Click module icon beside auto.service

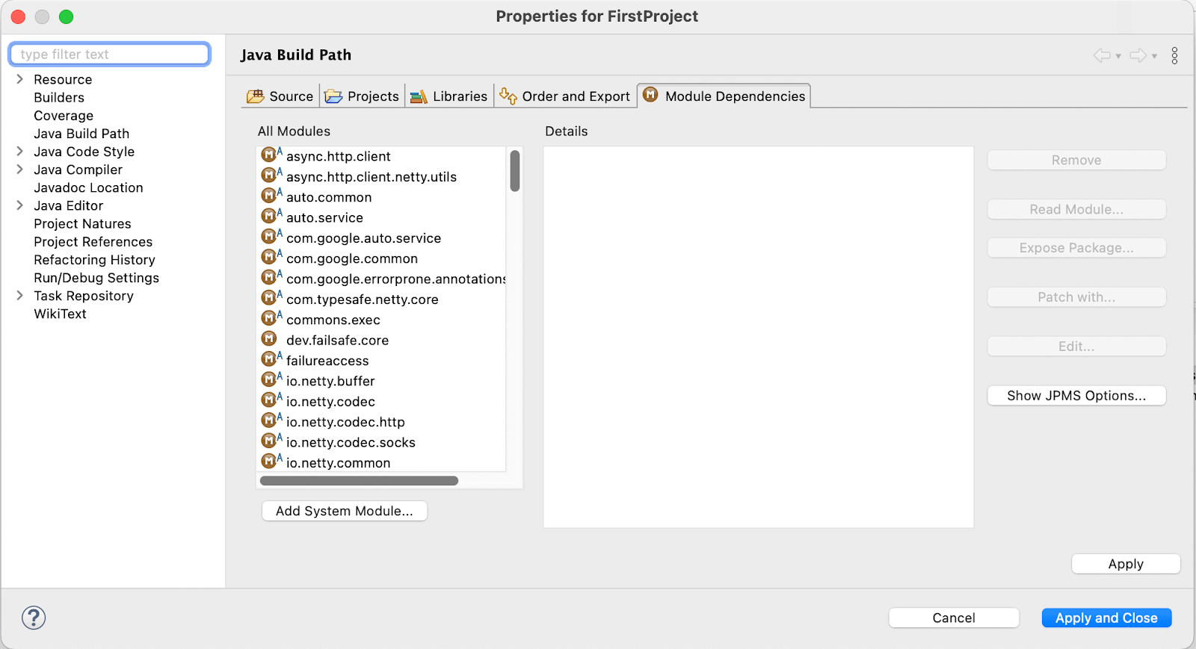(x=270, y=217)
